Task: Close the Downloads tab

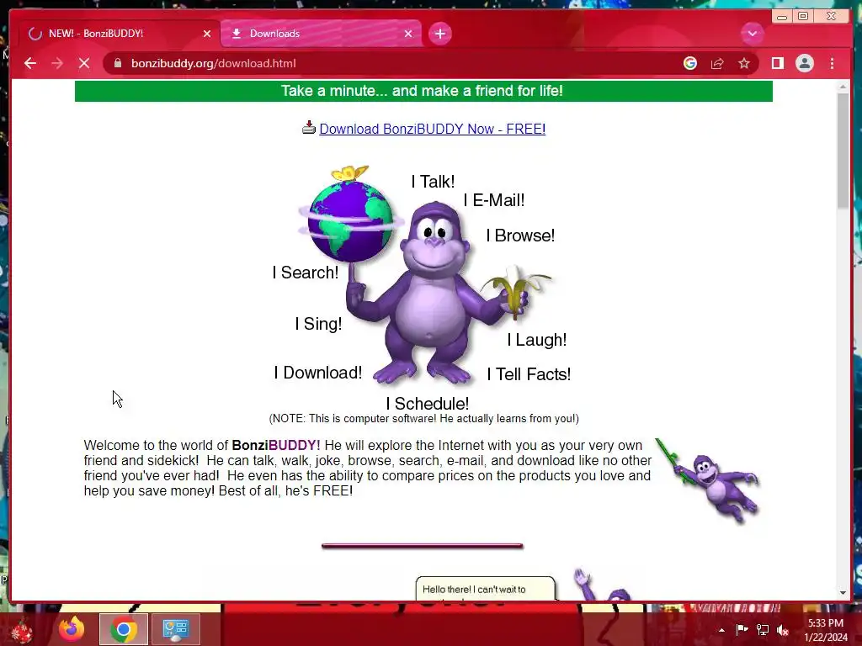Action: pyautogui.click(x=408, y=34)
